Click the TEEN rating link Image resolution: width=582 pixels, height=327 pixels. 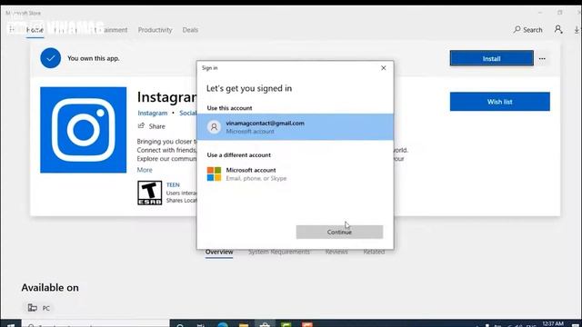click(173, 184)
